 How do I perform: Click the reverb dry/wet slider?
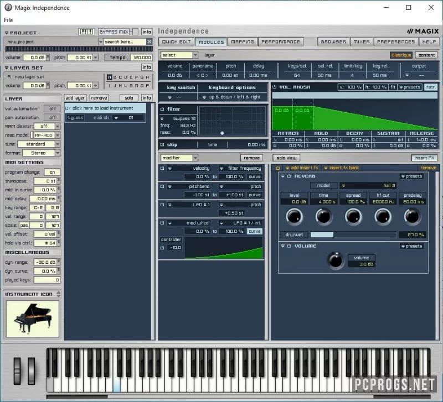pos(353,234)
